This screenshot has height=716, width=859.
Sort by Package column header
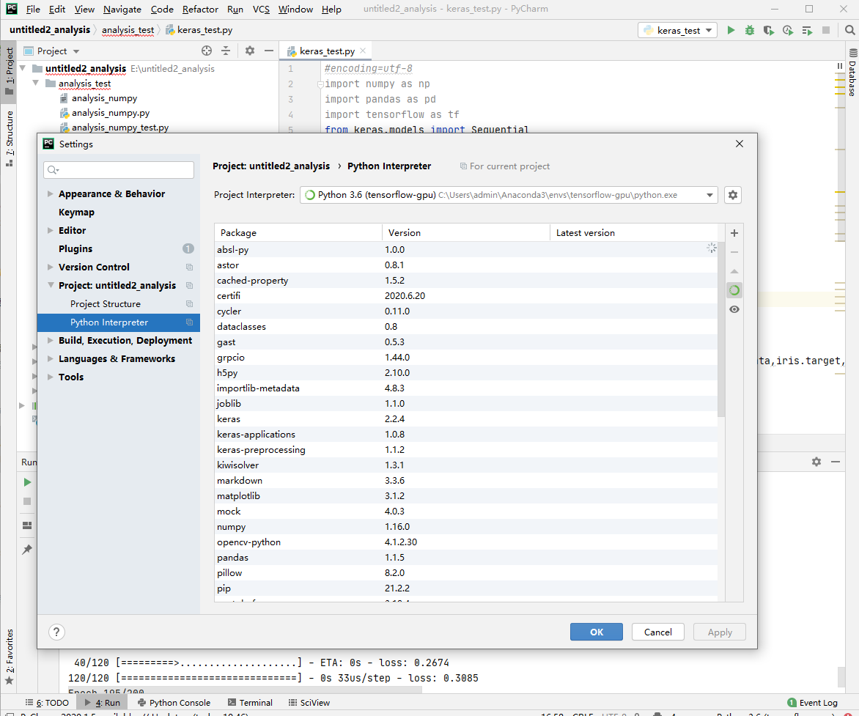coord(298,233)
